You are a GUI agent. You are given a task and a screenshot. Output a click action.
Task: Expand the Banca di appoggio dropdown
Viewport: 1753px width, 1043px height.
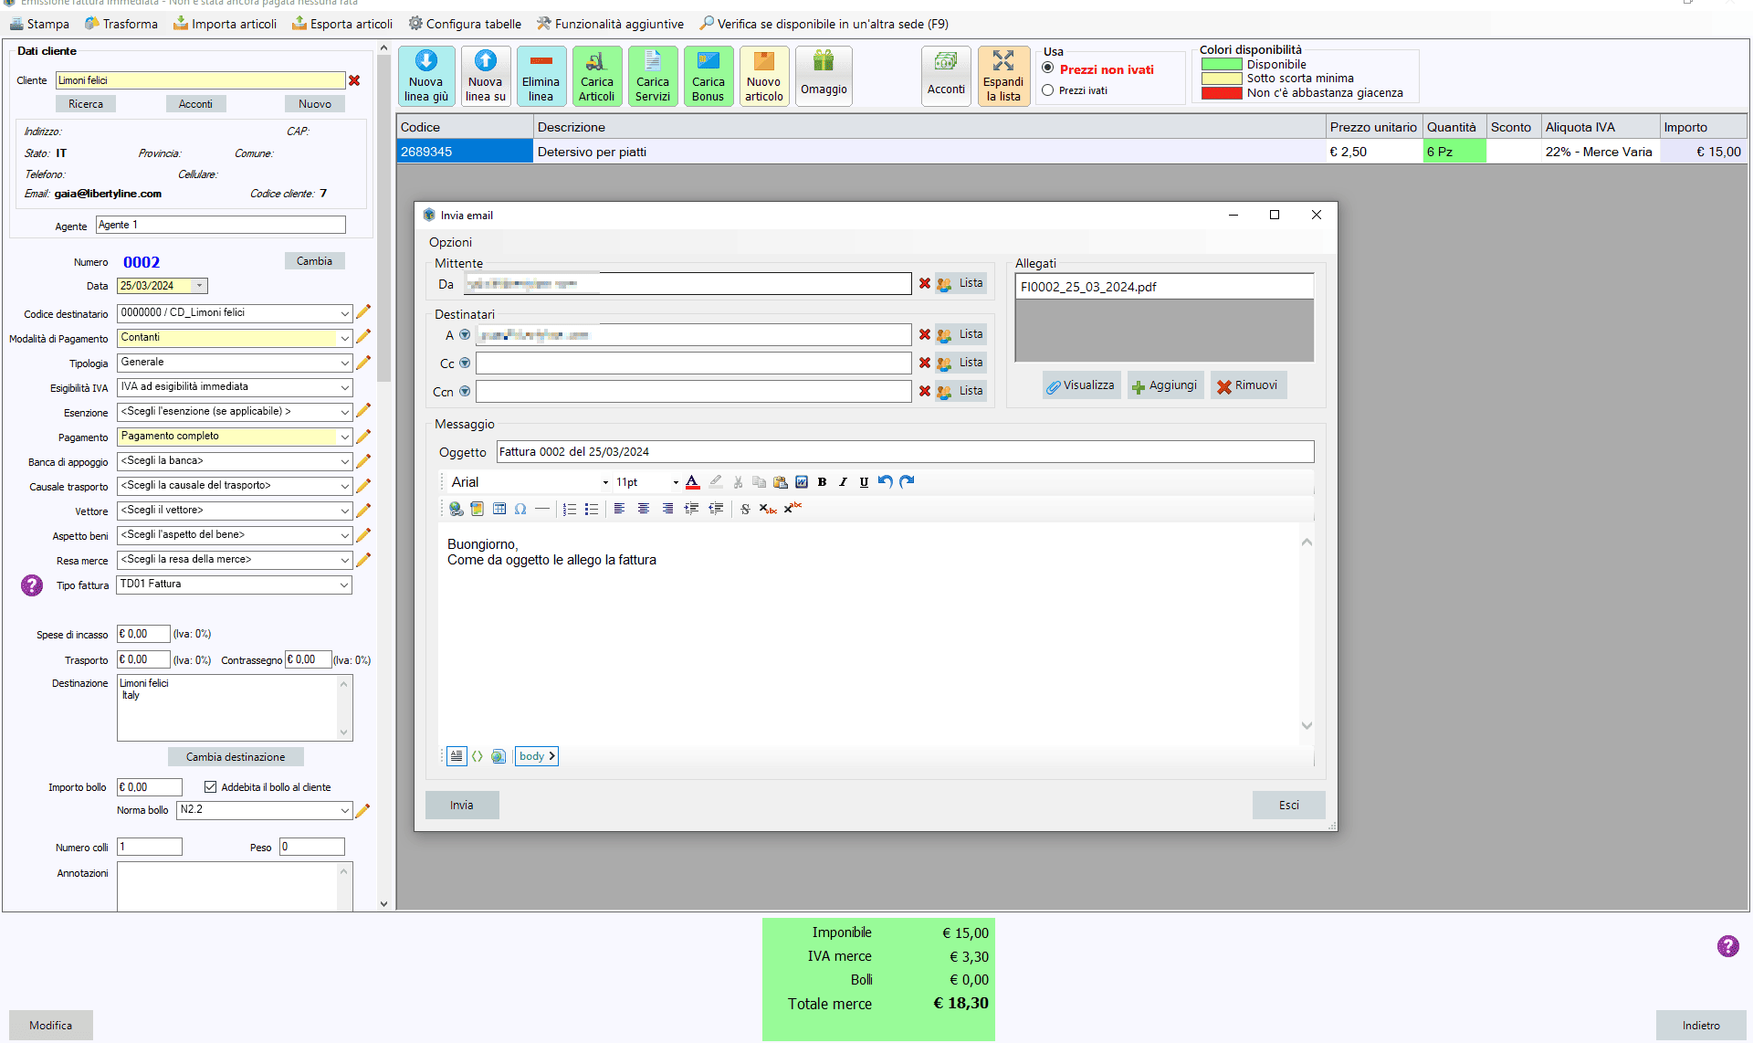pos(344,461)
